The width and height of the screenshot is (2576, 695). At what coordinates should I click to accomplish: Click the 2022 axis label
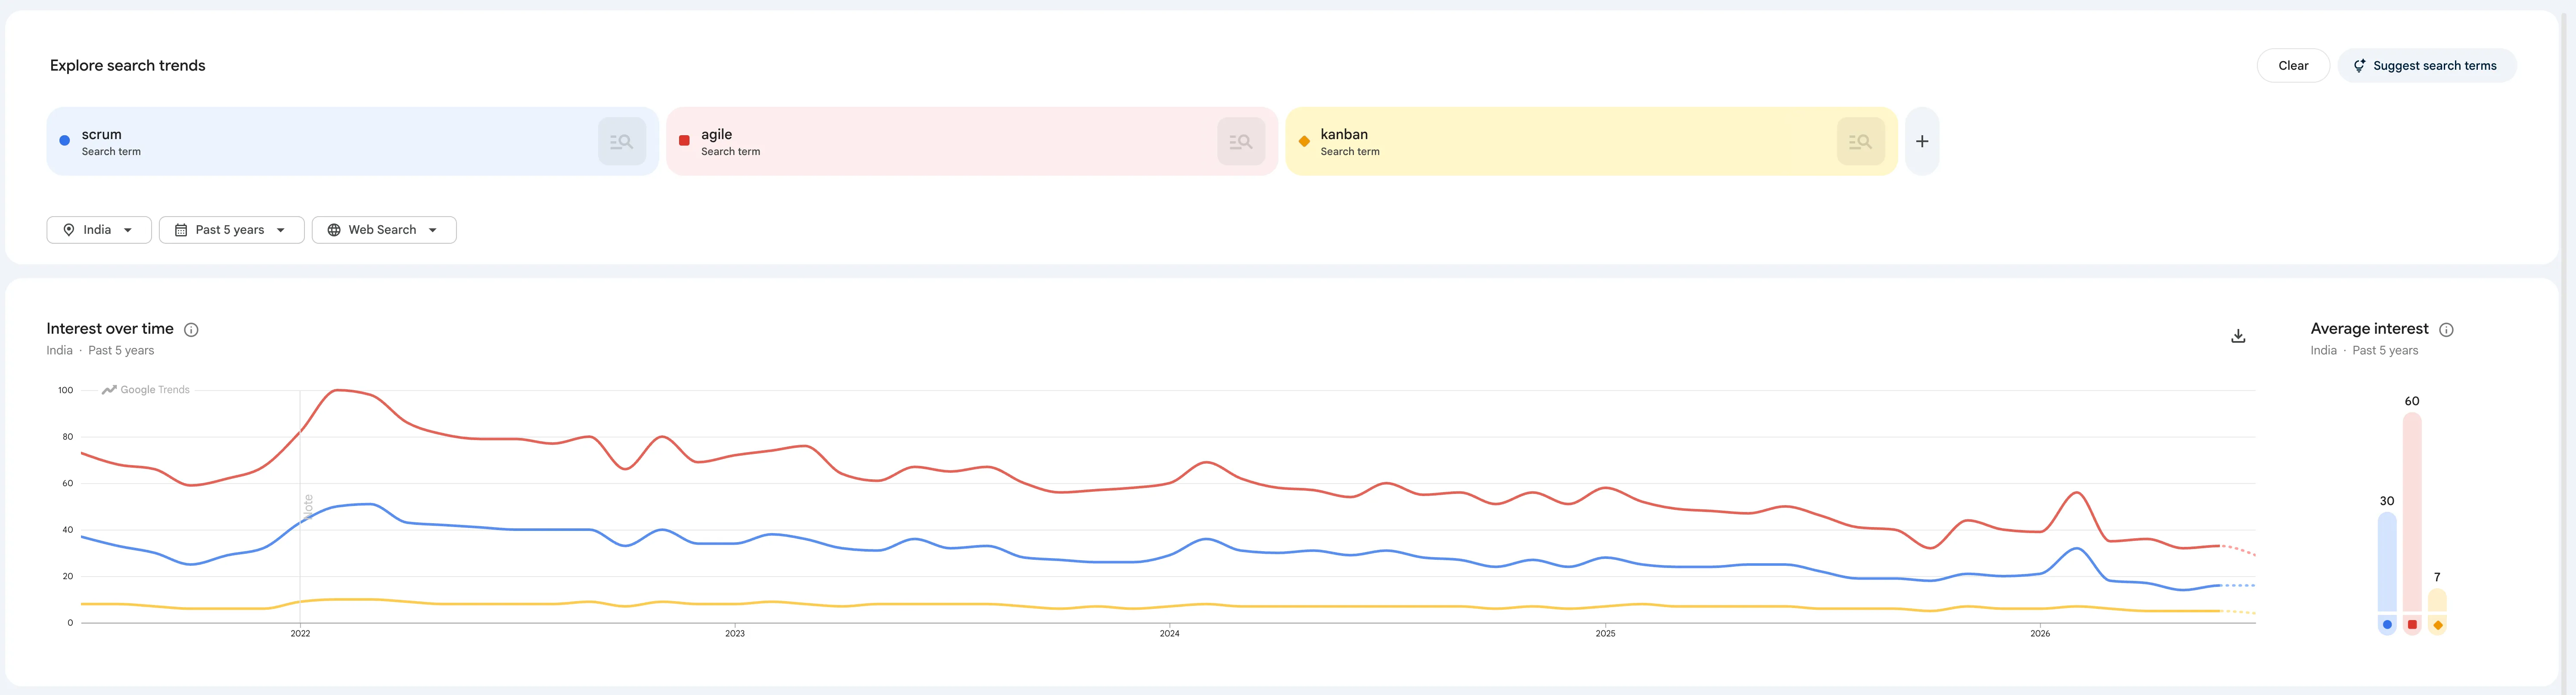coord(300,634)
